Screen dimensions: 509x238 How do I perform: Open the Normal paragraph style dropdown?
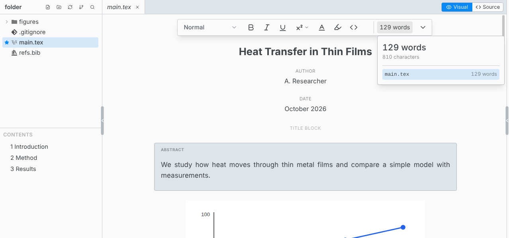click(210, 27)
